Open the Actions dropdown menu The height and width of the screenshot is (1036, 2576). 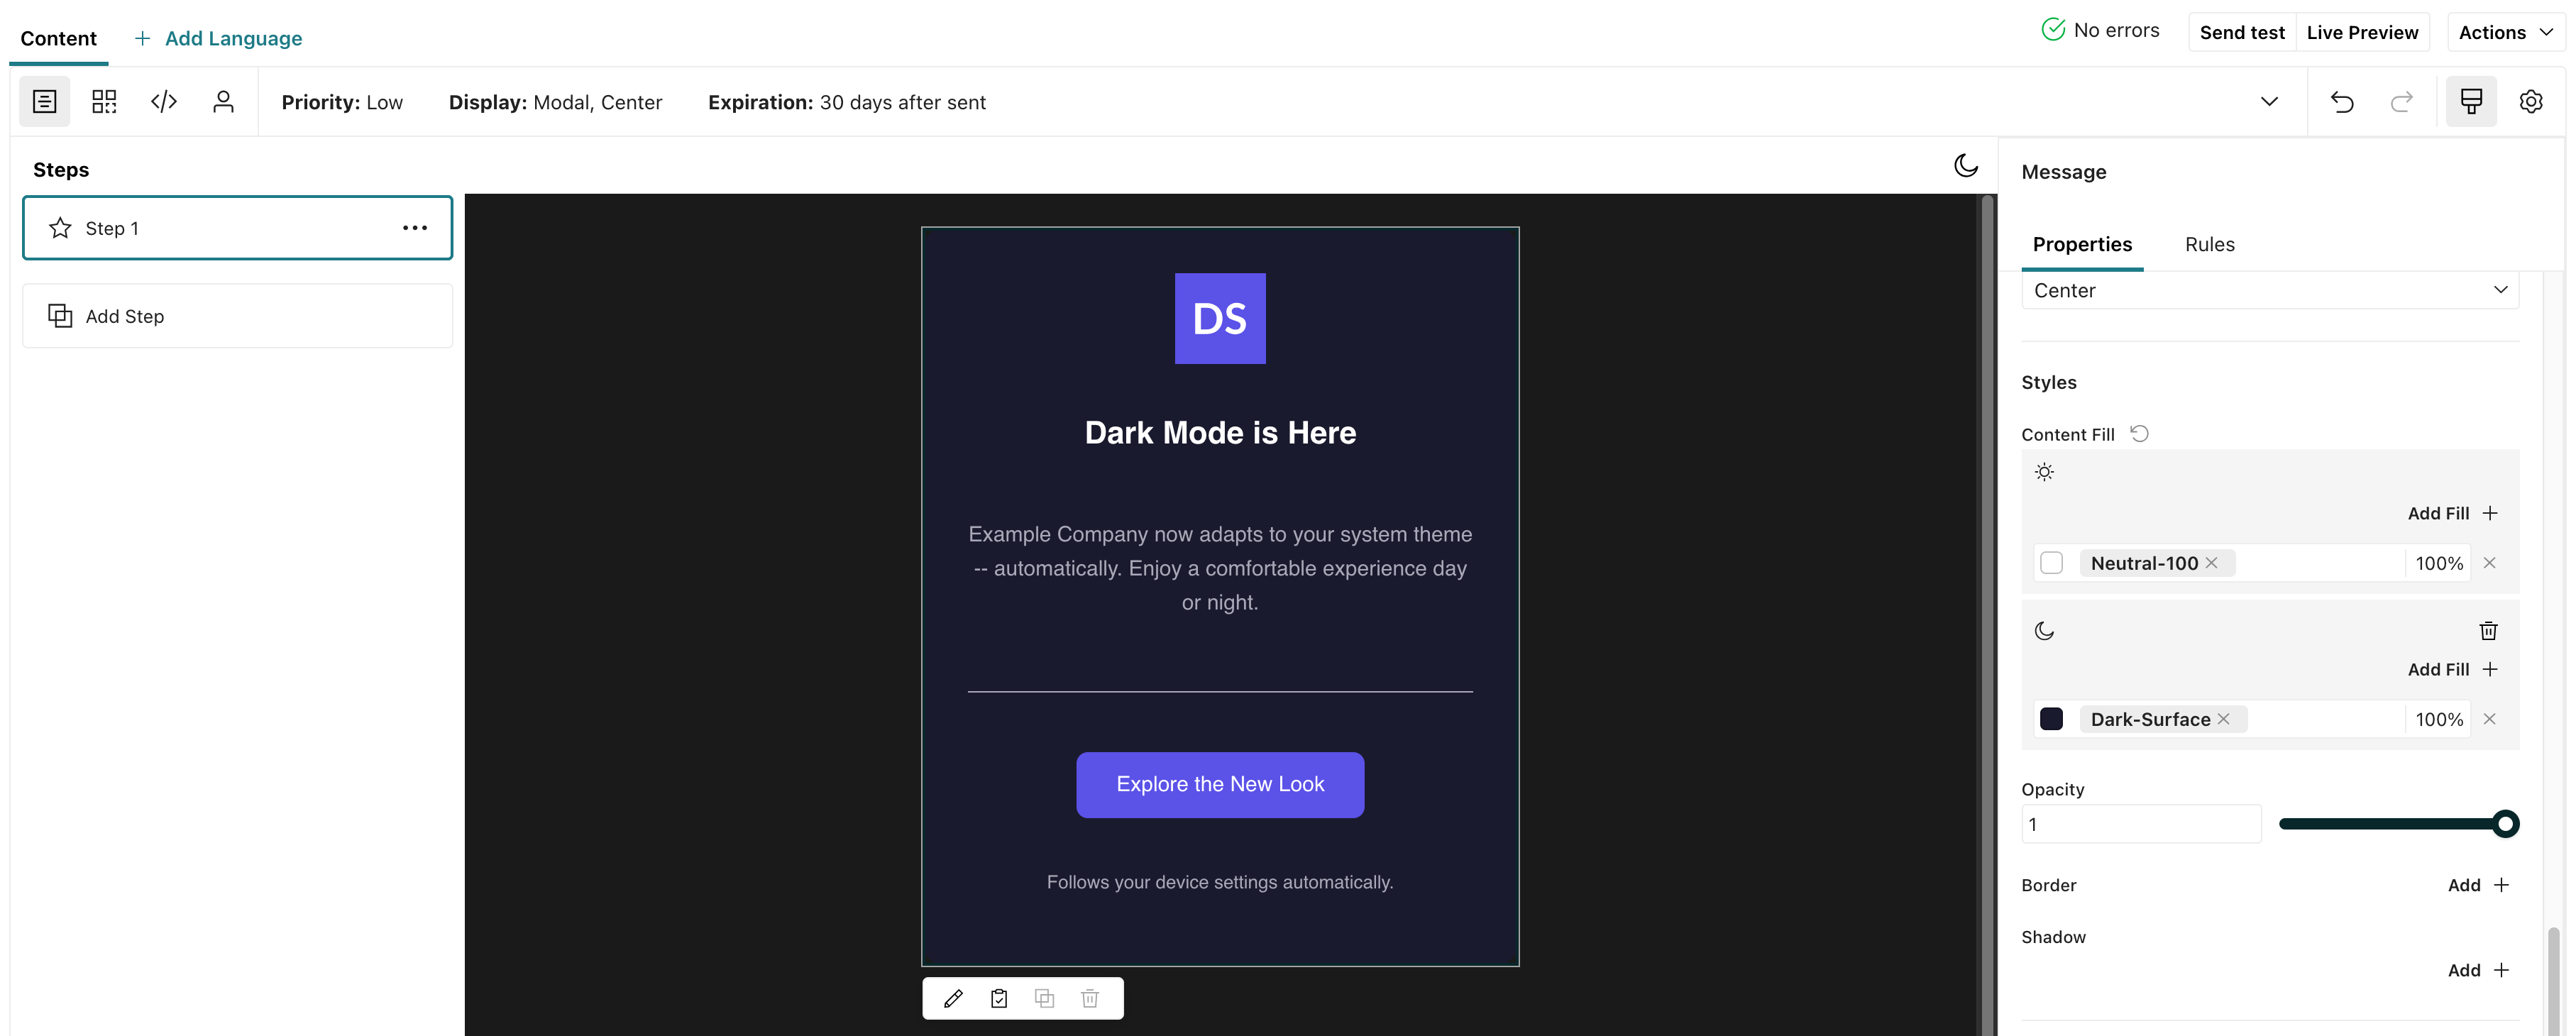tap(2505, 33)
